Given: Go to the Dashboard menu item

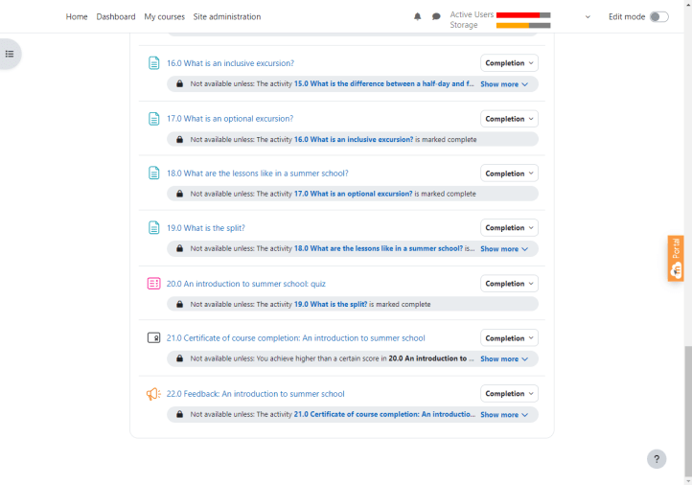Looking at the screenshot, I should [116, 16].
